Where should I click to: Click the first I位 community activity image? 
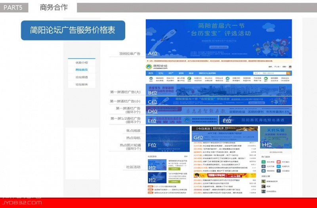(x=157, y=165)
